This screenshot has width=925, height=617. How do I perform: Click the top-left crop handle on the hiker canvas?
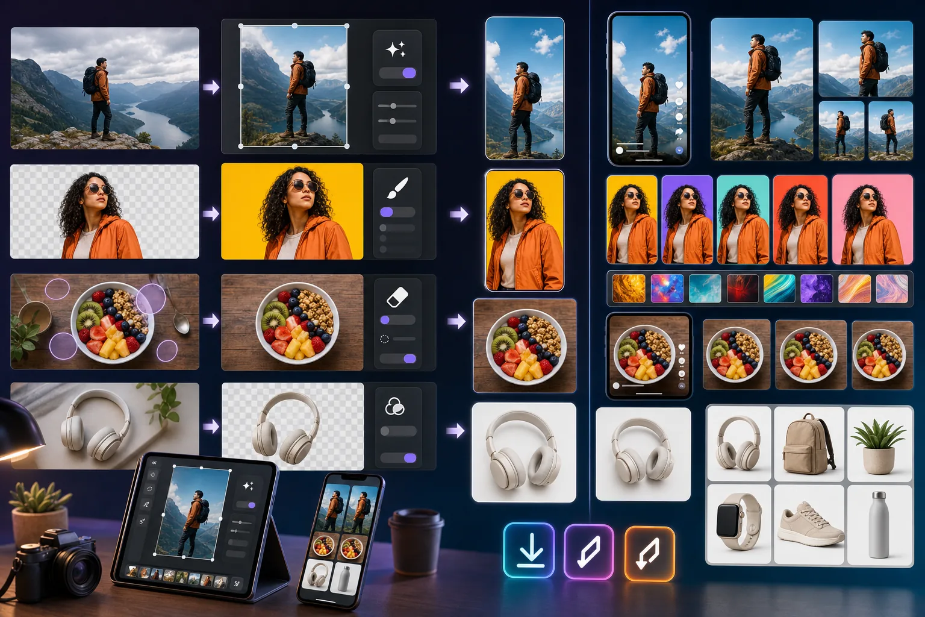(x=241, y=26)
